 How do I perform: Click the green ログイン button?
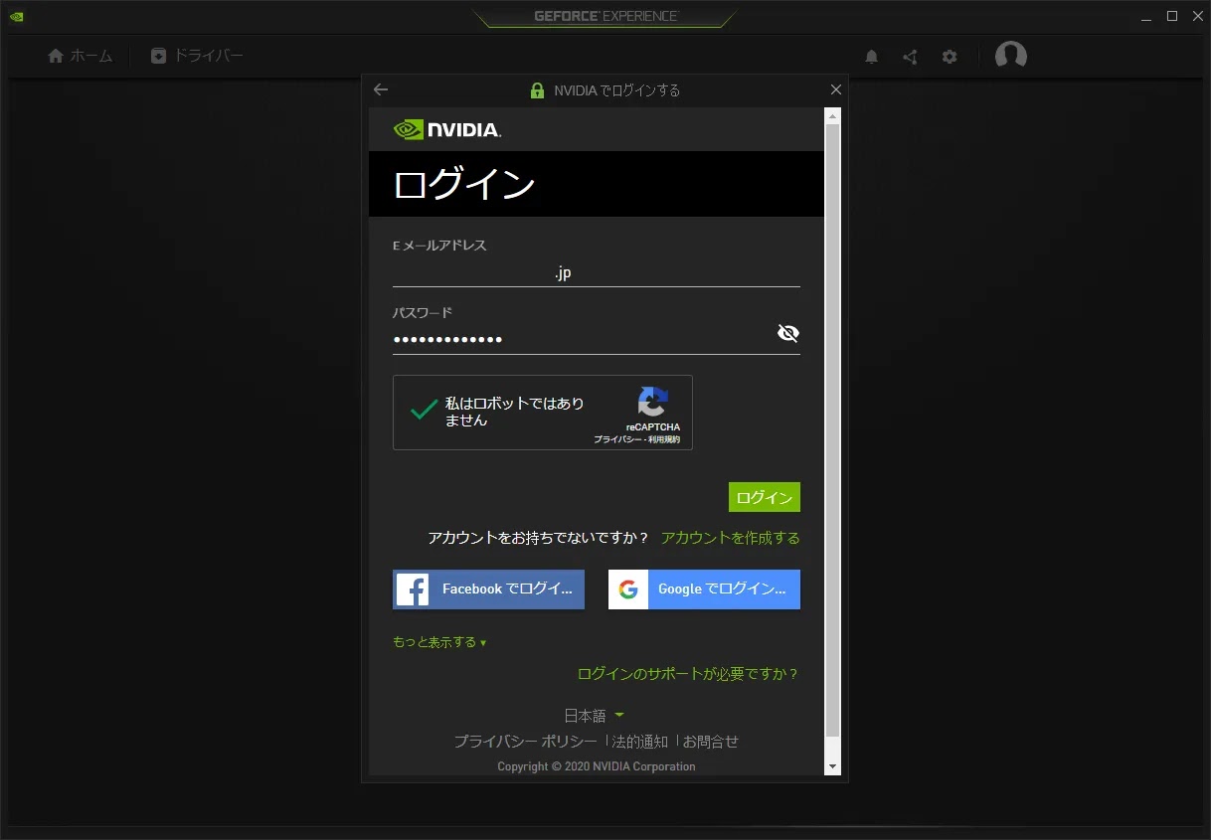[x=765, y=497]
